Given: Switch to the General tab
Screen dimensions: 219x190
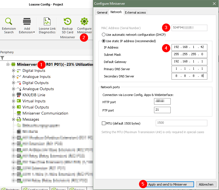Looking at the screenshot, I should (x=102, y=12).
